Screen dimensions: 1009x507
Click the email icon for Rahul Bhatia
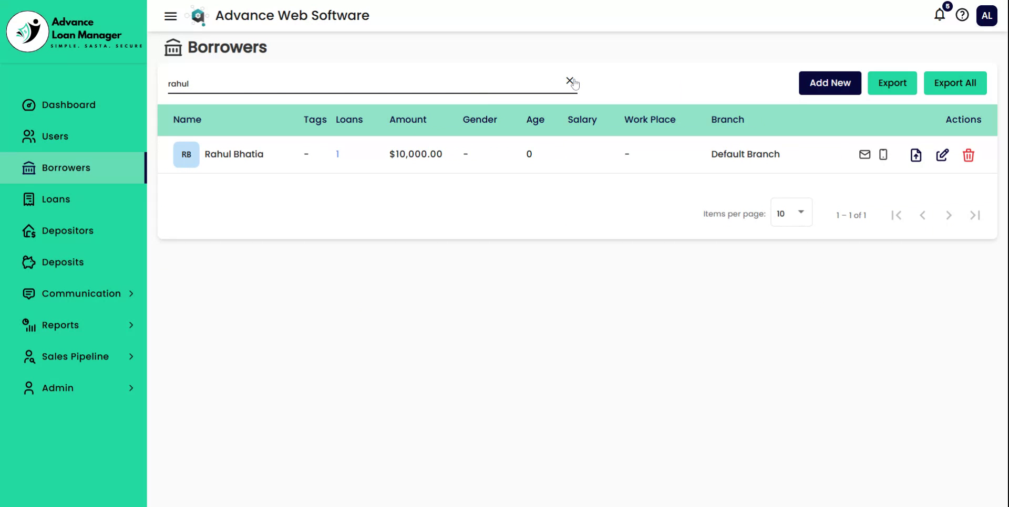pyautogui.click(x=864, y=154)
